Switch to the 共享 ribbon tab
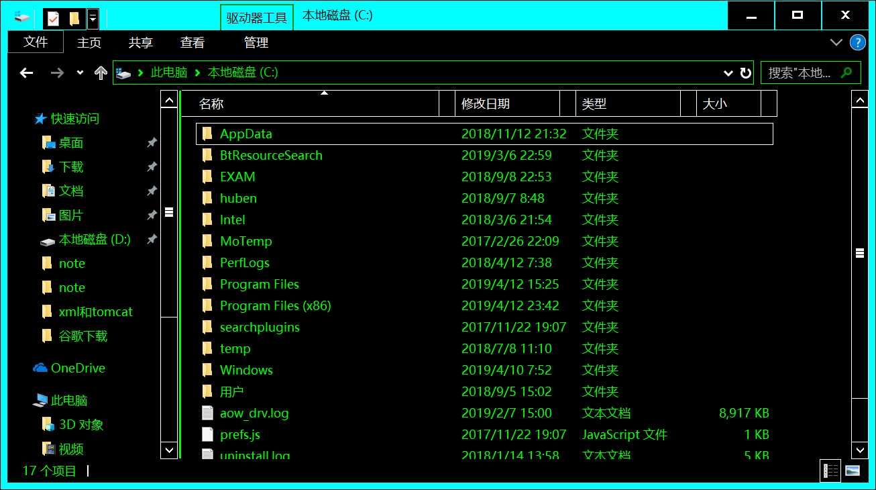Viewport: 876px width, 490px height. coord(141,43)
